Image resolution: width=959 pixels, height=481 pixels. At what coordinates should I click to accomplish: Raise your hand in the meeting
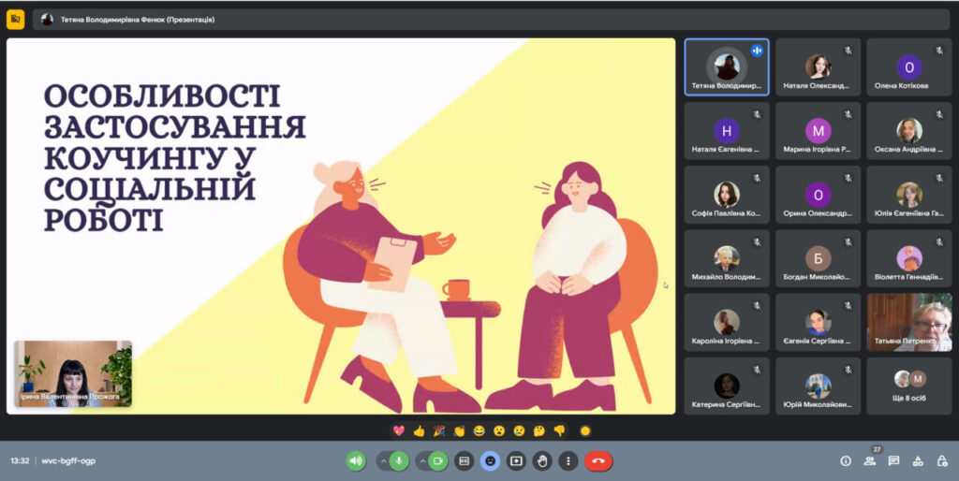pyautogui.click(x=542, y=460)
